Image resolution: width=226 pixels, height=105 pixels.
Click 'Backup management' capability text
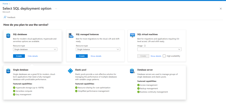(x=149, y=88)
